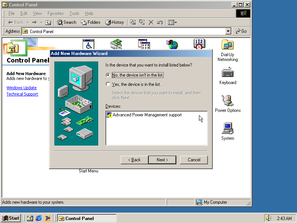This screenshot has width=297, height=223.
Task: Select Advanced Power Management support device
Action: tap(145, 115)
